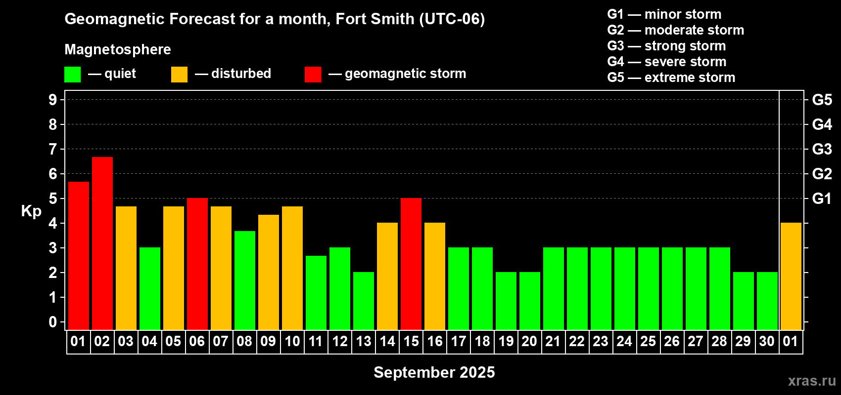Image resolution: width=841 pixels, height=395 pixels.
Task: Click the 'G2 — moderate storm' legend text
Action: (x=676, y=30)
